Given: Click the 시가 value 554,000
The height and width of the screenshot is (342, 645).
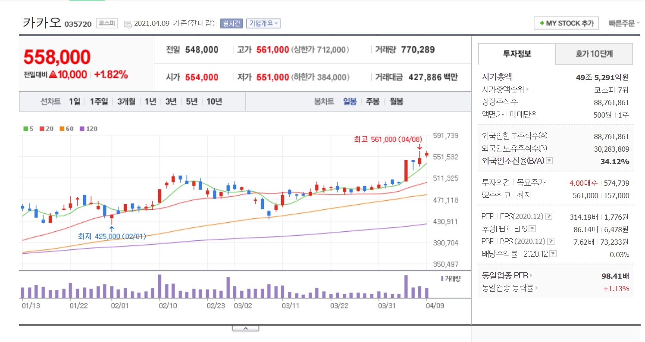Looking at the screenshot, I should (202, 78).
